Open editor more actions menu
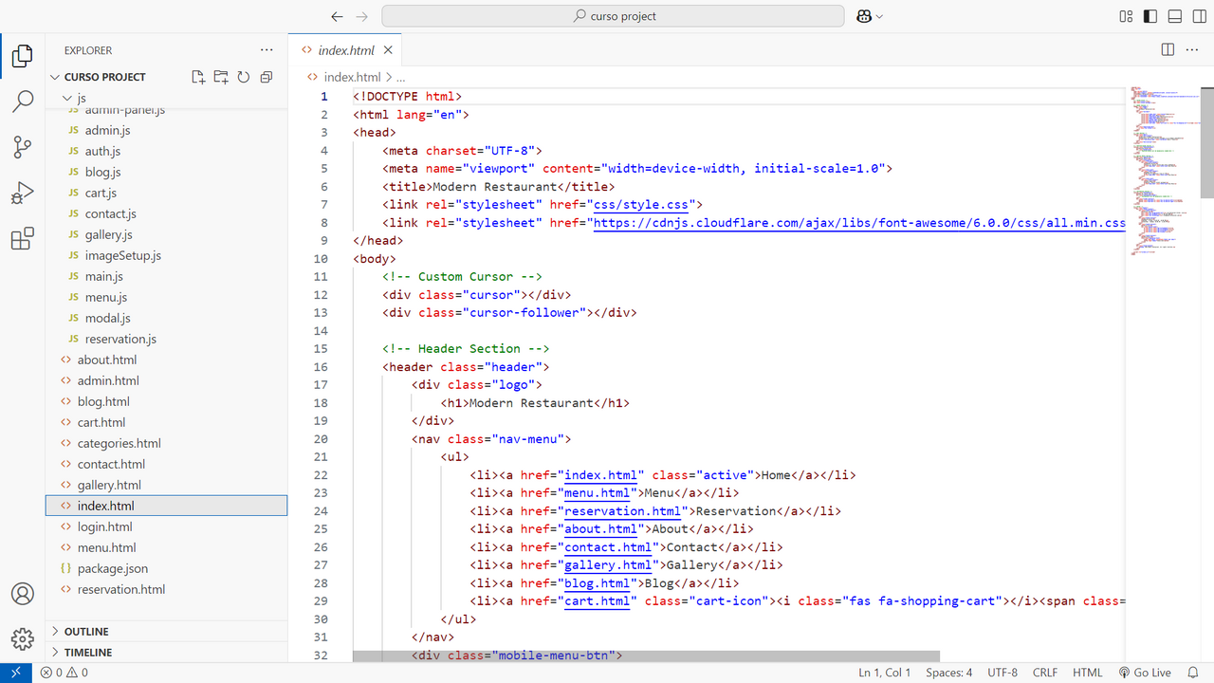 tap(1192, 50)
